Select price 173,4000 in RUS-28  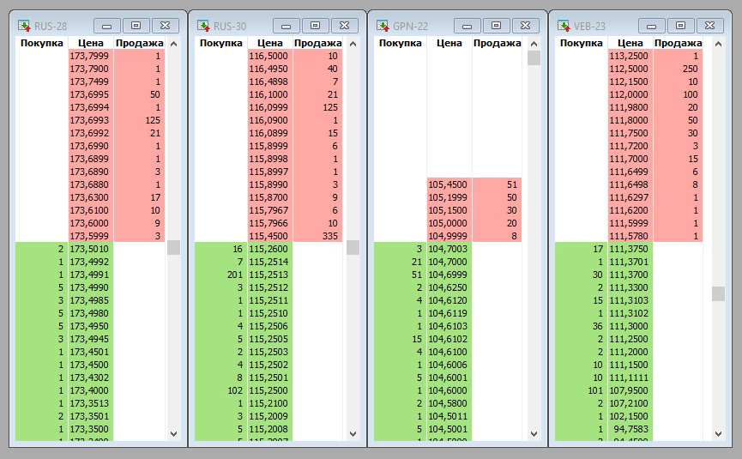(91, 390)
